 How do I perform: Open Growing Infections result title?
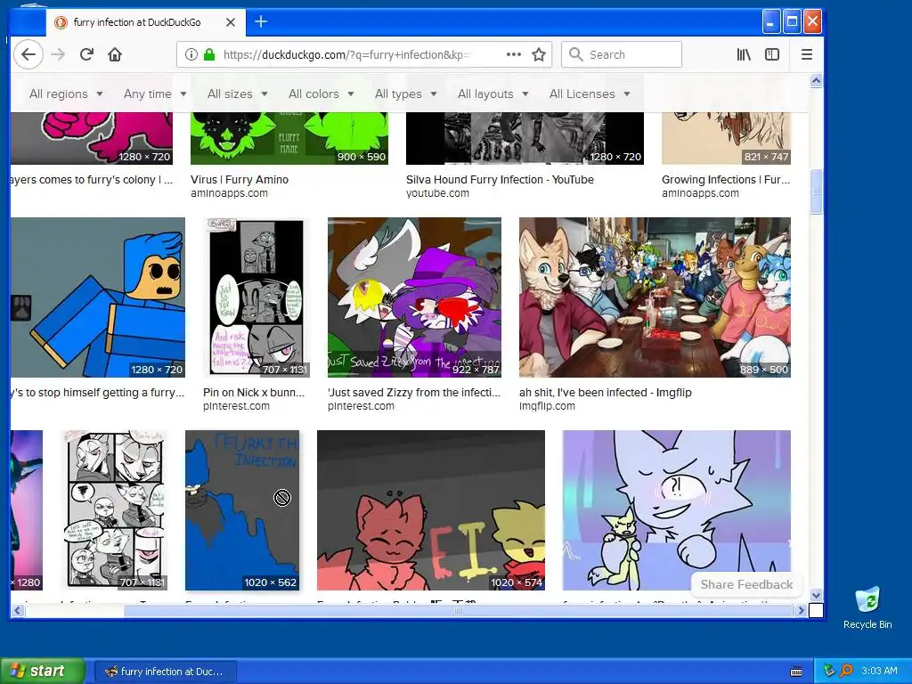(726, 180)
